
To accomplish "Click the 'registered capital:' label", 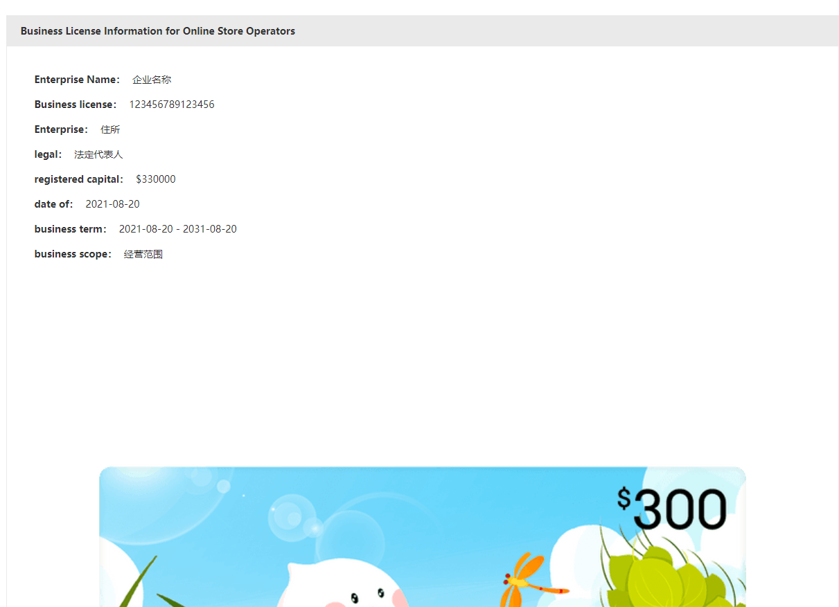I will pos(79,179).
